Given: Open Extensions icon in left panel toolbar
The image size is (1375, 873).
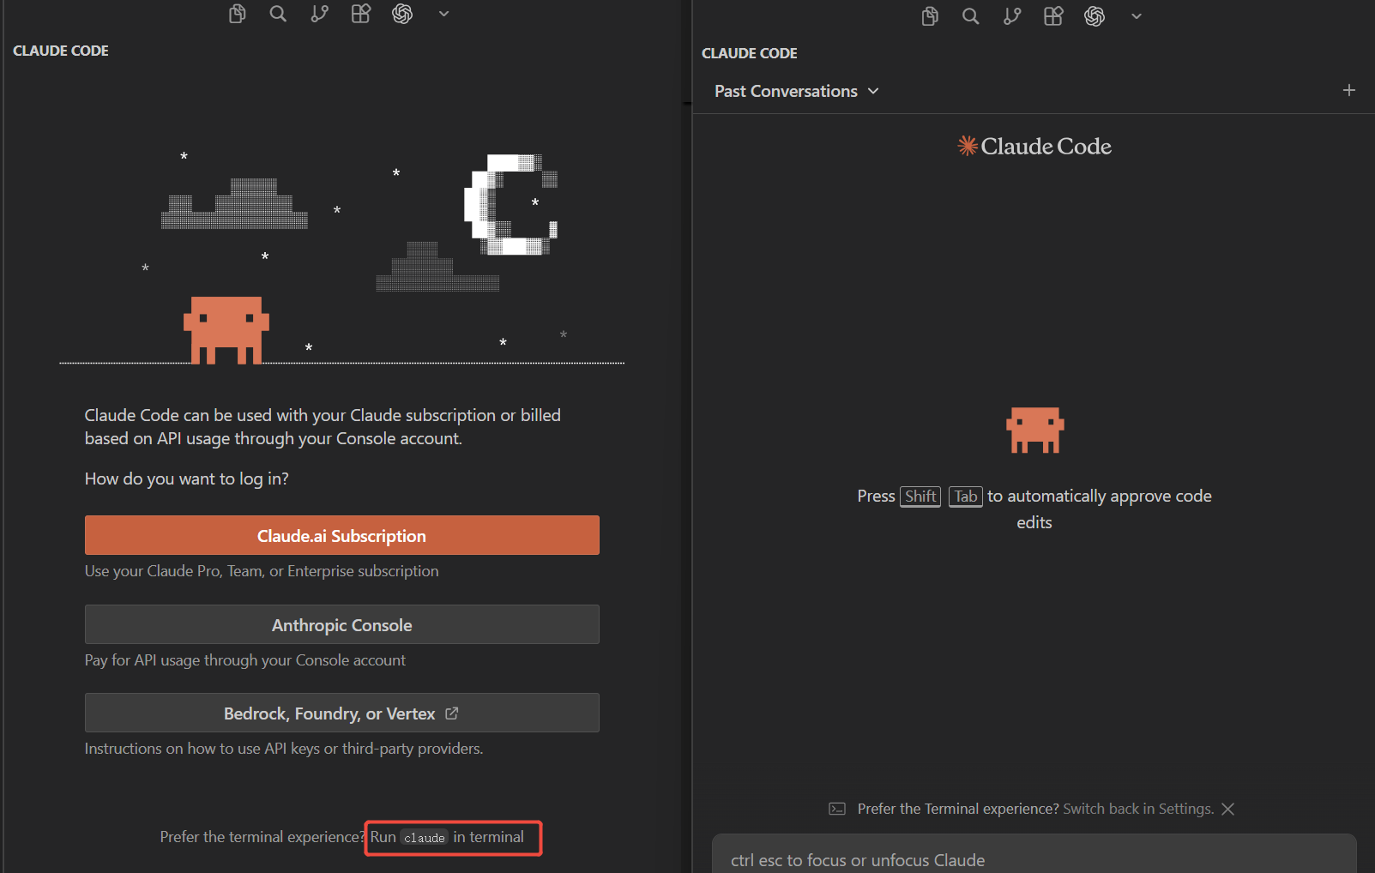Looking at the screenshot, I should (x=361, y=14).
